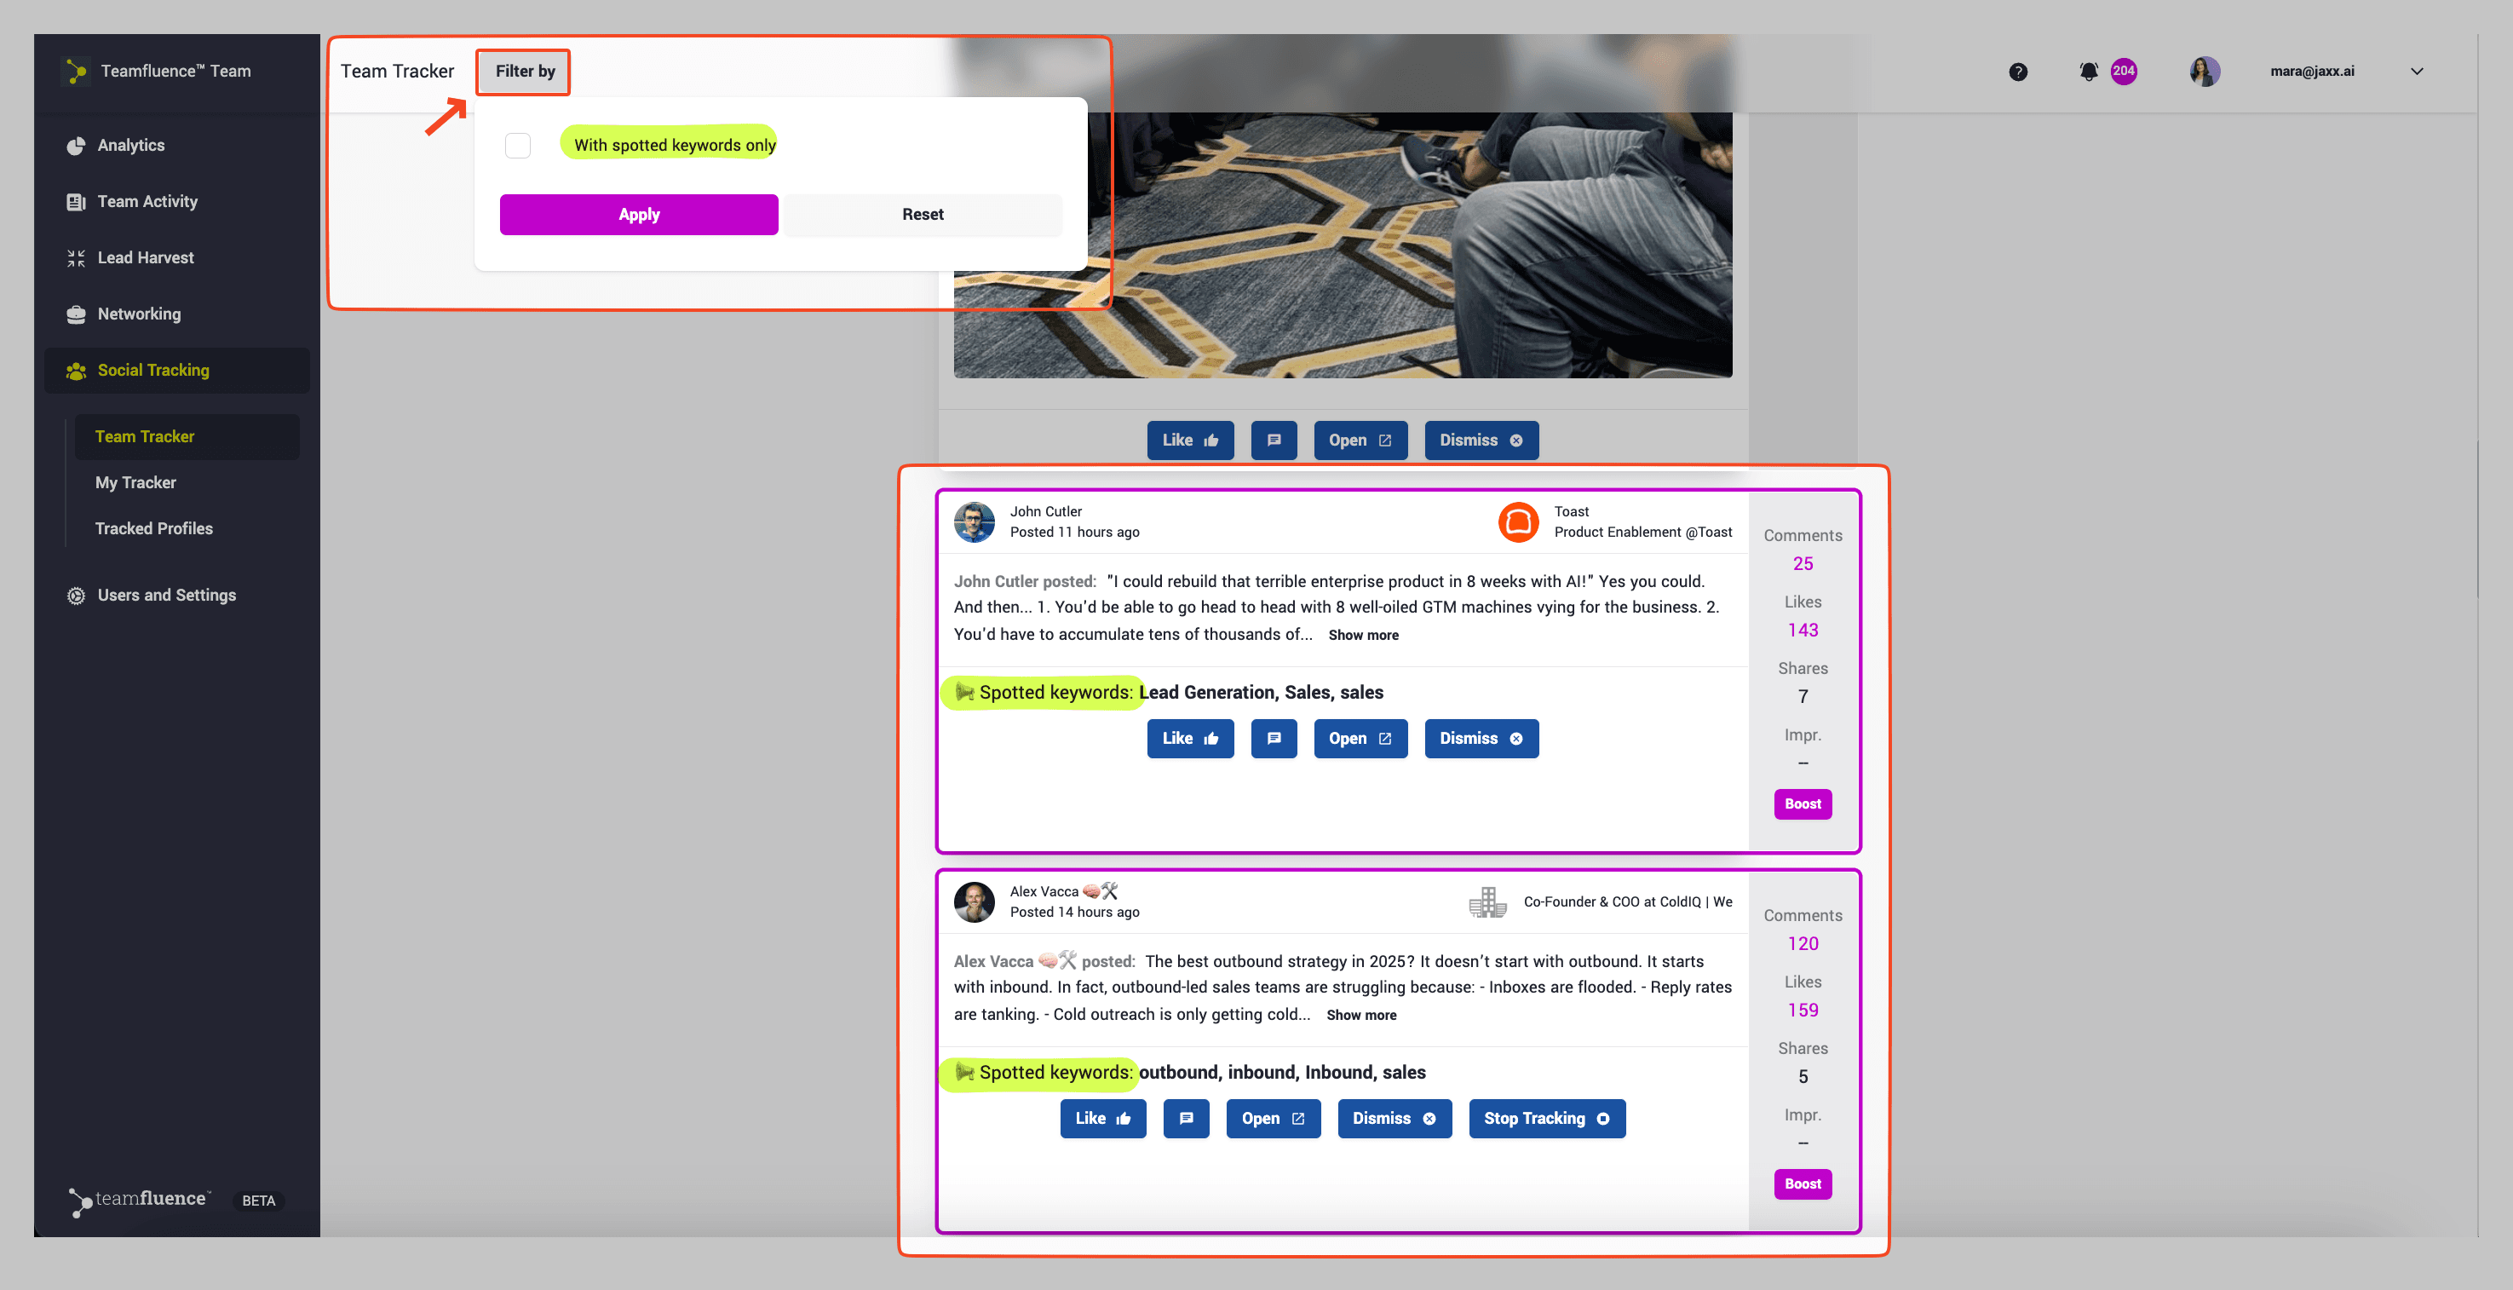Click the Networking briefcase icon
Screen dimensions: 2513x1290
point(76,314)
